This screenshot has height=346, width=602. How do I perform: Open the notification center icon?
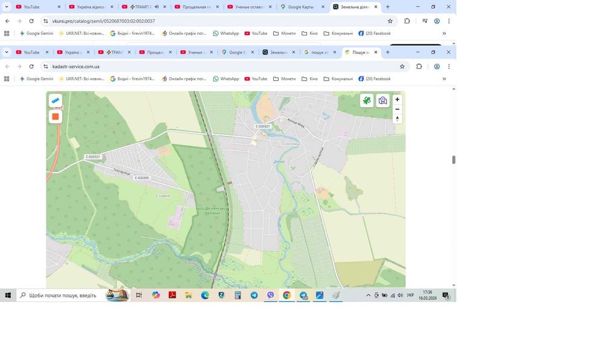click(x=445, y=295)
